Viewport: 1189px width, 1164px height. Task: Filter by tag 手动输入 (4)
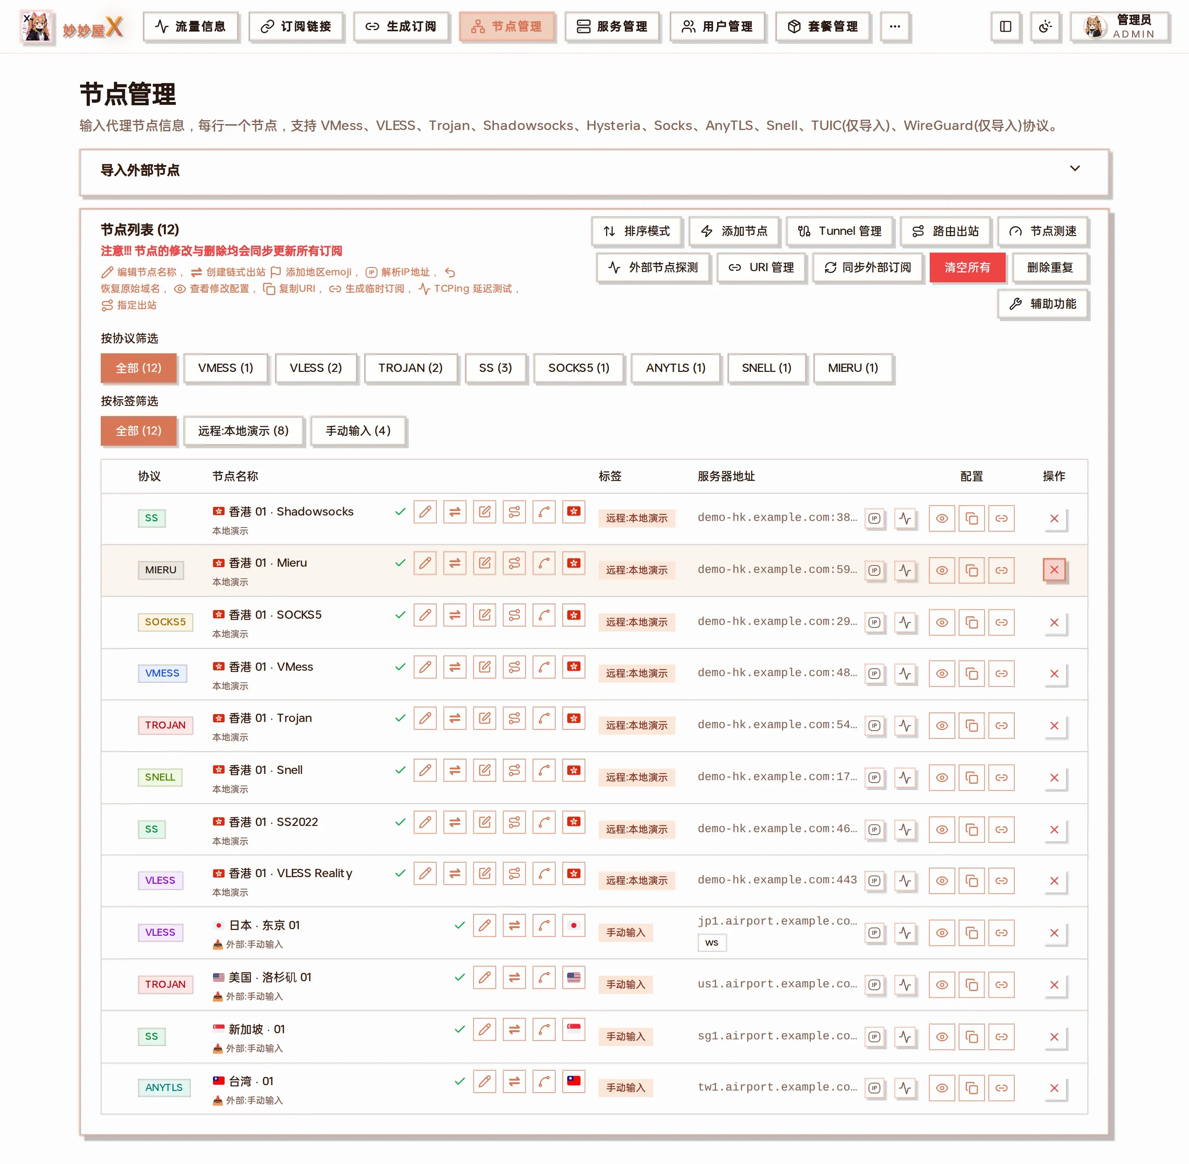coord(358,431)
